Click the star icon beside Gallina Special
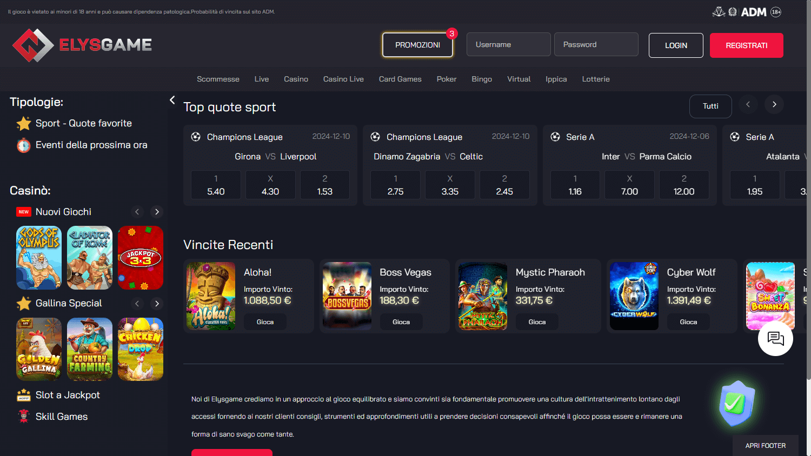811x456 pixels. (x=24, y=304)
